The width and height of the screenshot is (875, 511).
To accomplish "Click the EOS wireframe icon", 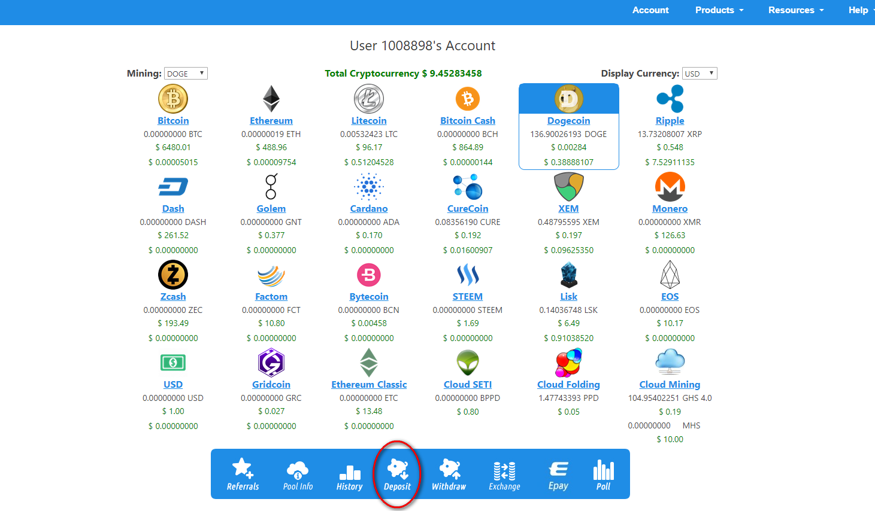I will (670, 275).
